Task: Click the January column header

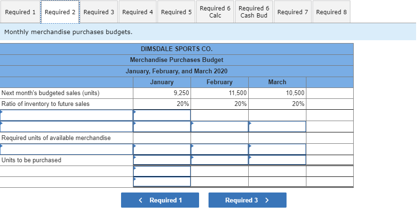Action: [x=162, y=82]
